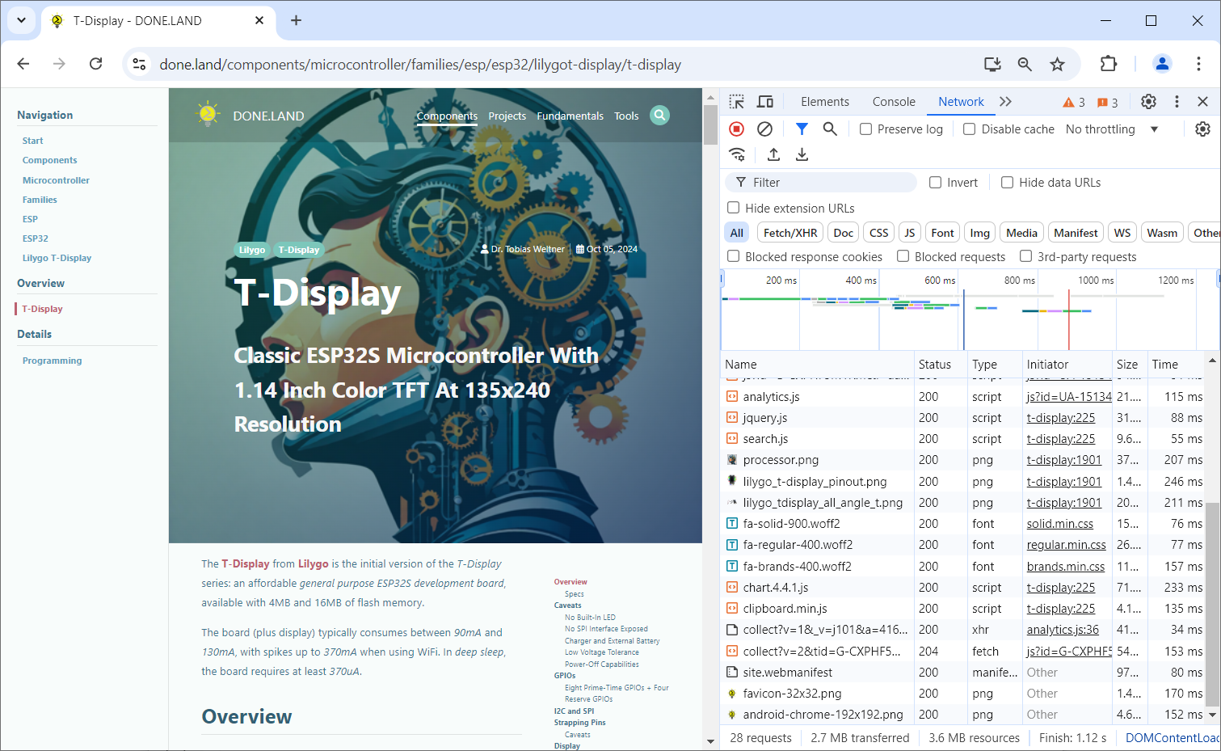Open network search magnifier

(x=830, y=129)
